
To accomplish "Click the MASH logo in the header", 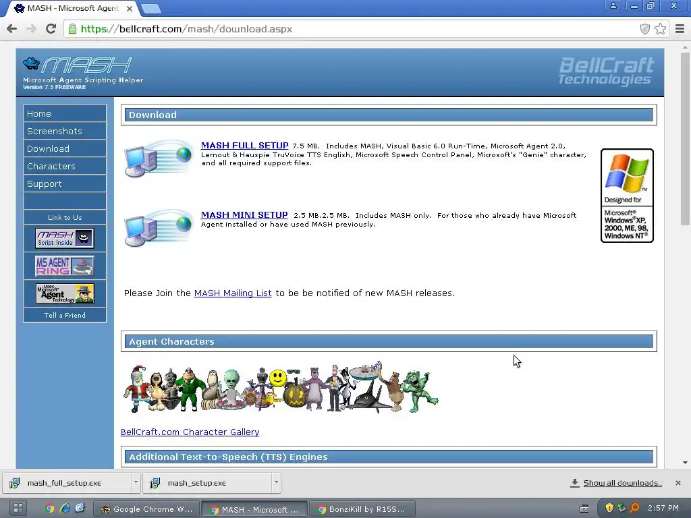I will coord(77,65).
